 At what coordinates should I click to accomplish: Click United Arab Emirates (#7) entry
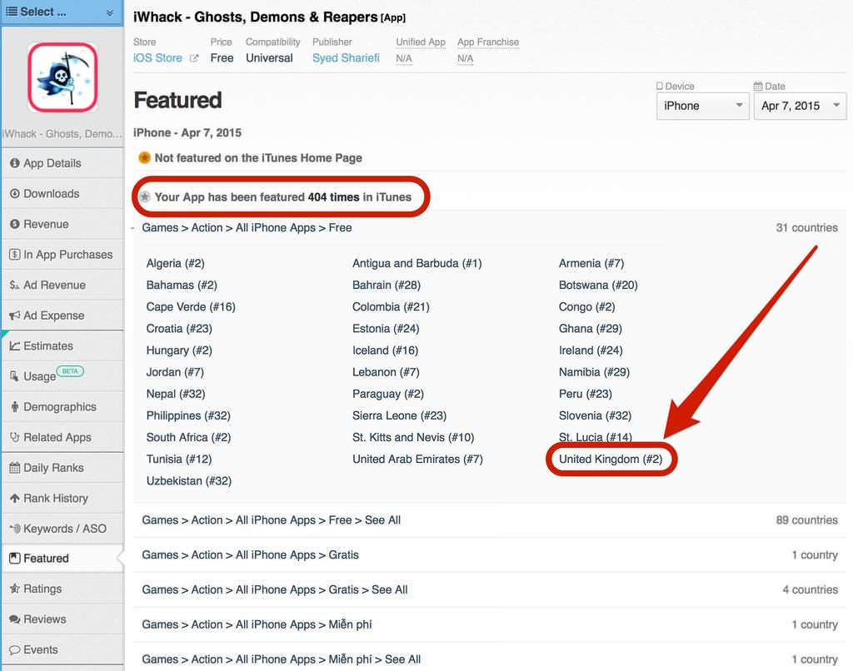[417, 460]
